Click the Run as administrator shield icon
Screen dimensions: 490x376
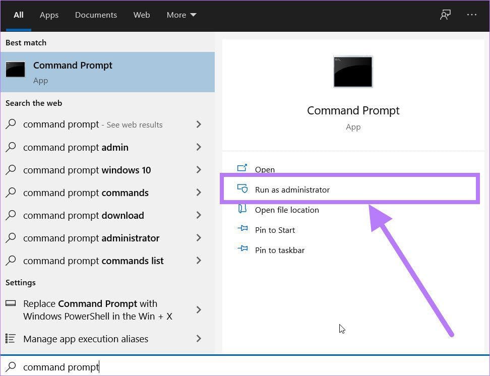click(x=242, y=188)
